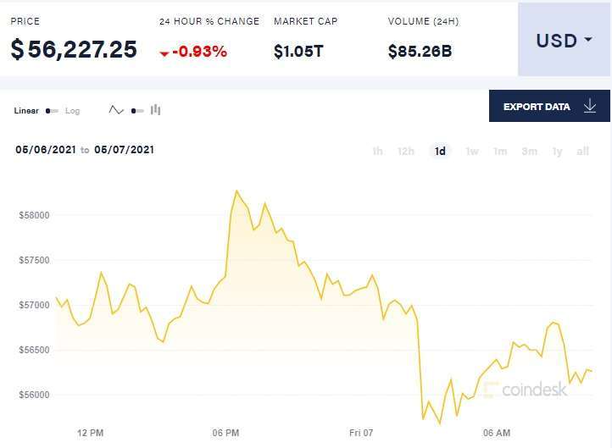This screenshot has width=612, height=448.
Task: Show the all-time range
Action: 582,152
